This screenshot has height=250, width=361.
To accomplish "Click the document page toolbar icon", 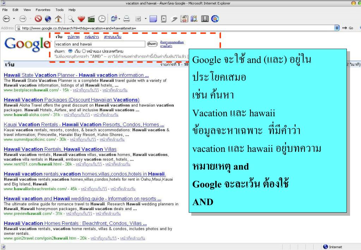I will click(x=163, y=19).
